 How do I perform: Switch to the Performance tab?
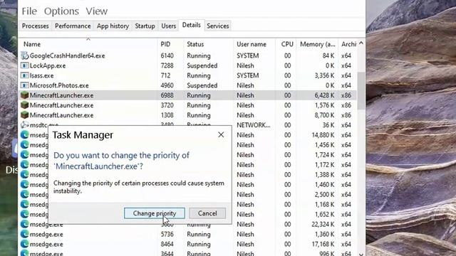tap(73, 26)
